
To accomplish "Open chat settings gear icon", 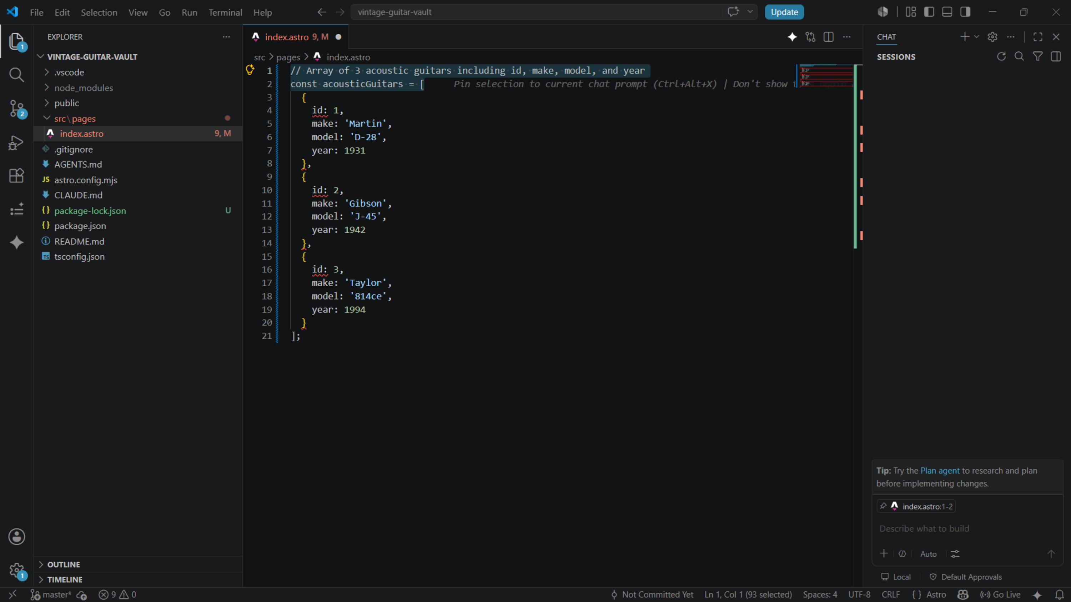I will 992,37.
